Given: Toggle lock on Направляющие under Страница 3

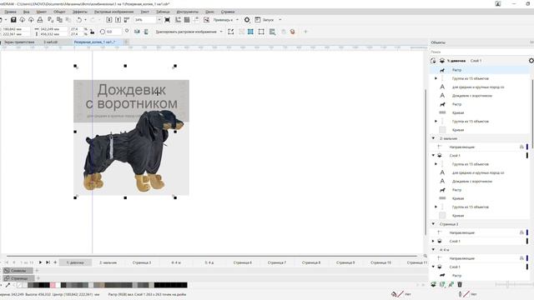Looking at the screenshot, I should tap(521, 232).
